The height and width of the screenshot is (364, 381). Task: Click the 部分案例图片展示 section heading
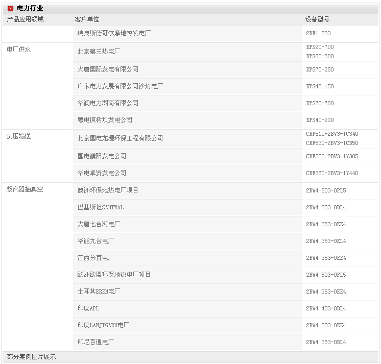[31, 357]
